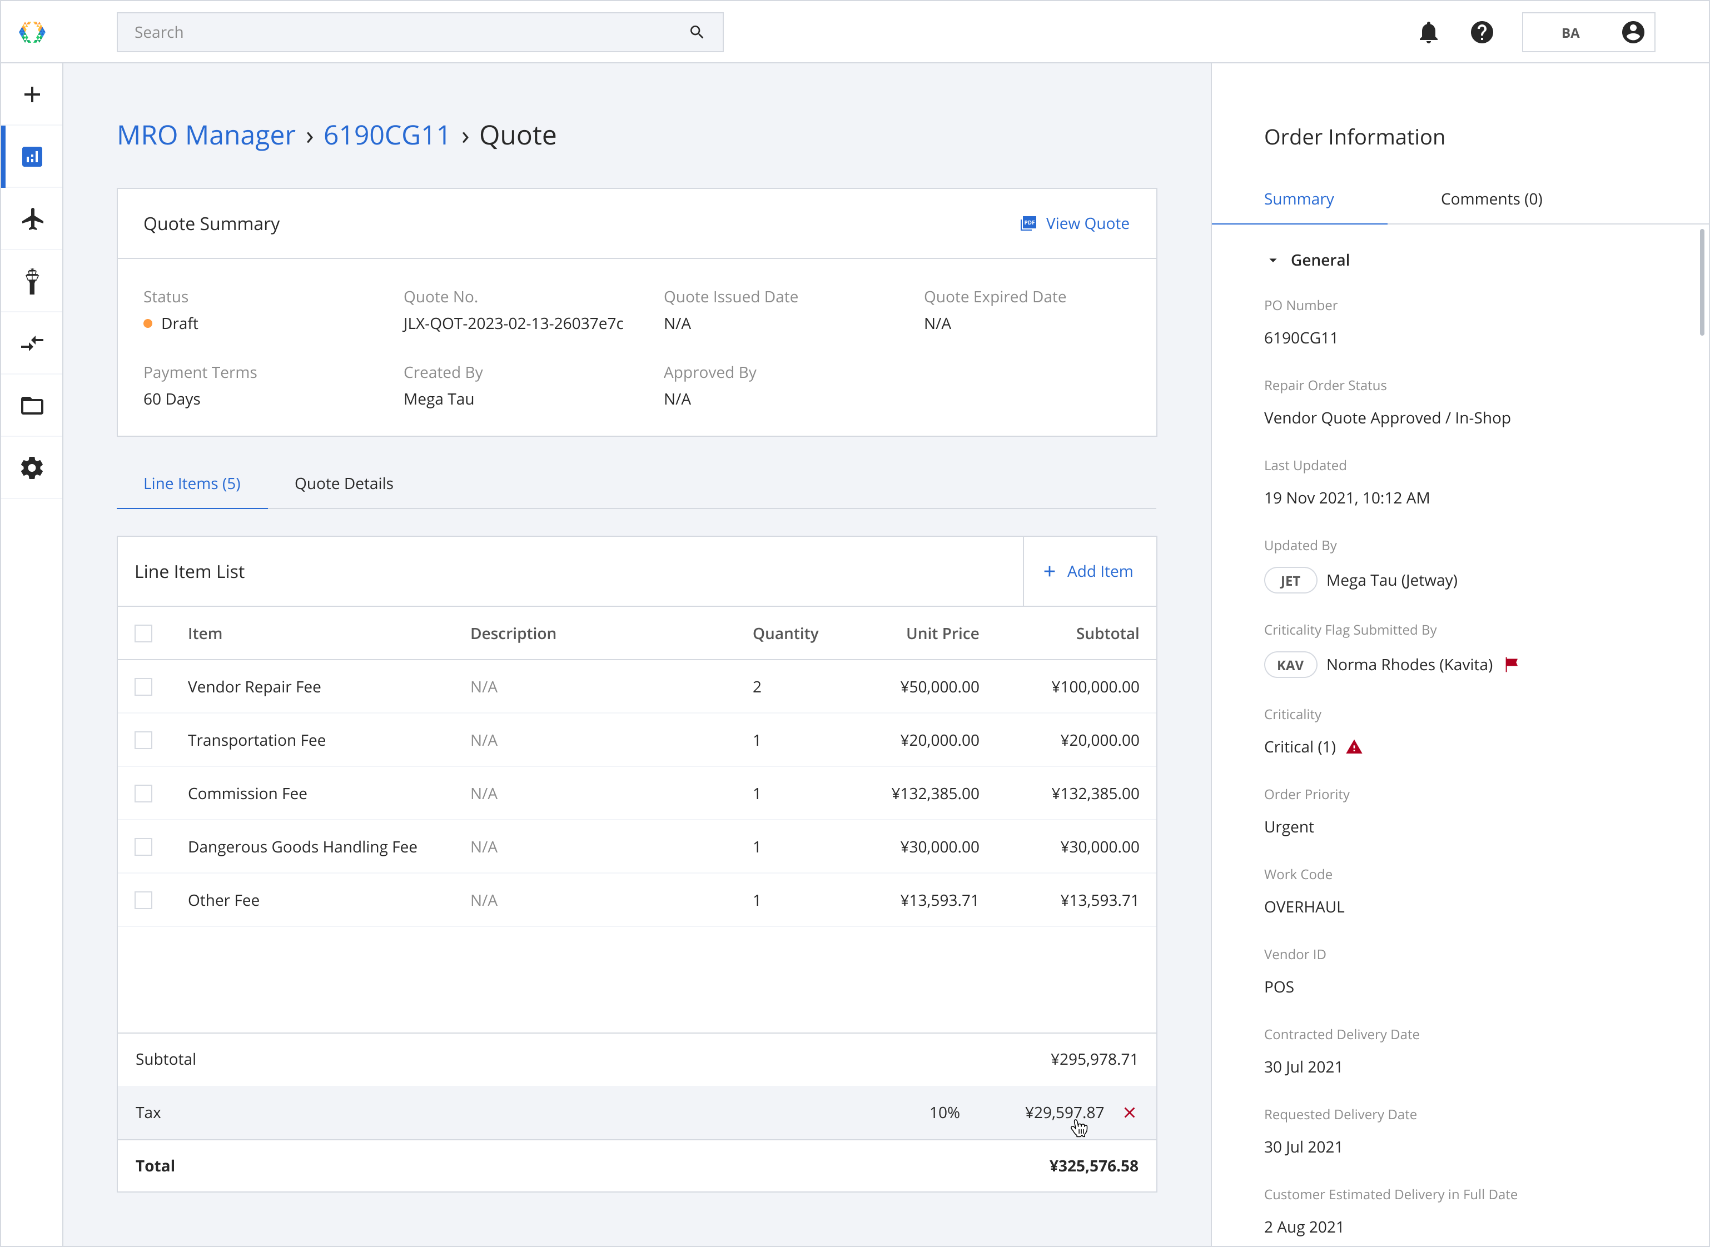Screen dimensions: 1710x1247
Task: Click the Subtotal column header
Action: click(1107, 634)
